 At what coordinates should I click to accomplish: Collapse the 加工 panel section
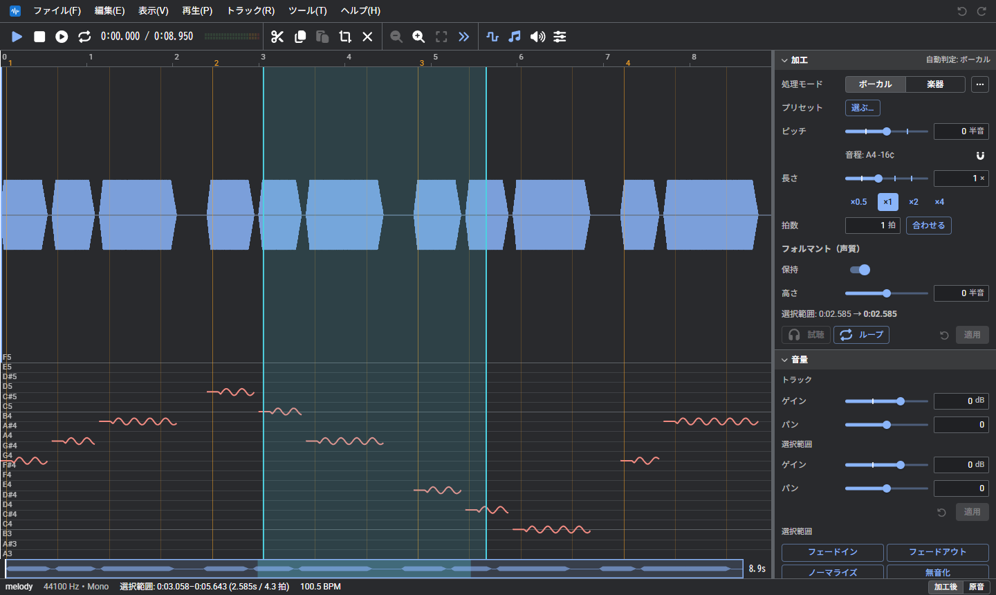click(784, 60)
